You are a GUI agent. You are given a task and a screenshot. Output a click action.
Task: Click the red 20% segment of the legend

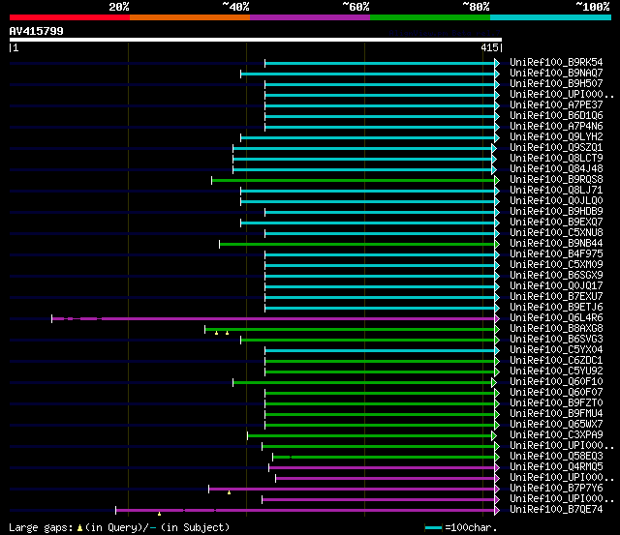[70, 17]
